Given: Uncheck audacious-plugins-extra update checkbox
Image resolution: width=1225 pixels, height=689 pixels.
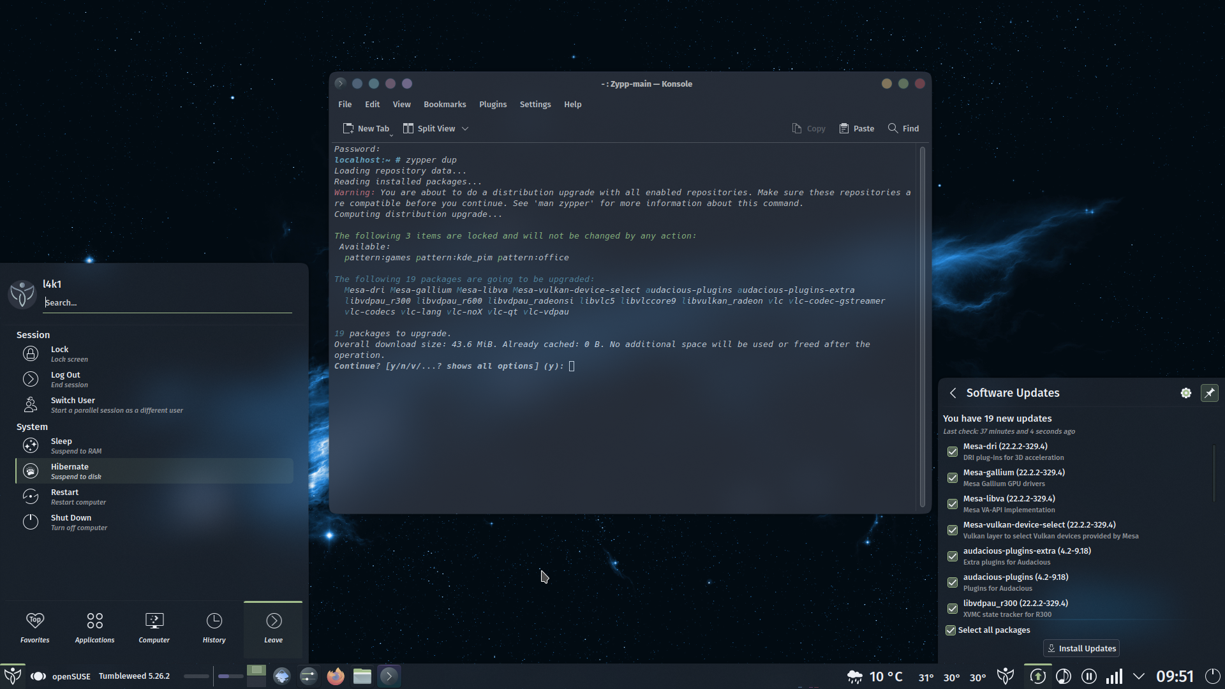Looking at the screenshot, I should click(953, 556).
